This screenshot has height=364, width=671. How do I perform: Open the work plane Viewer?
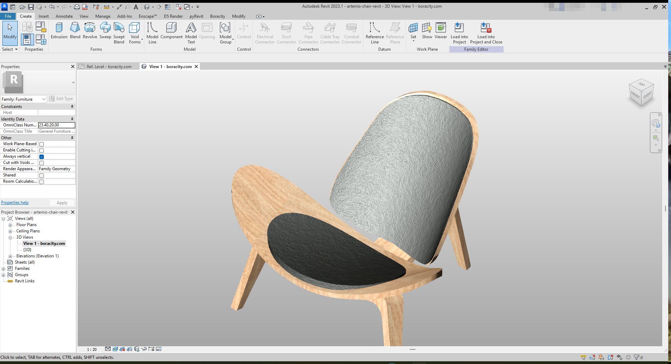tap(441, 31)
